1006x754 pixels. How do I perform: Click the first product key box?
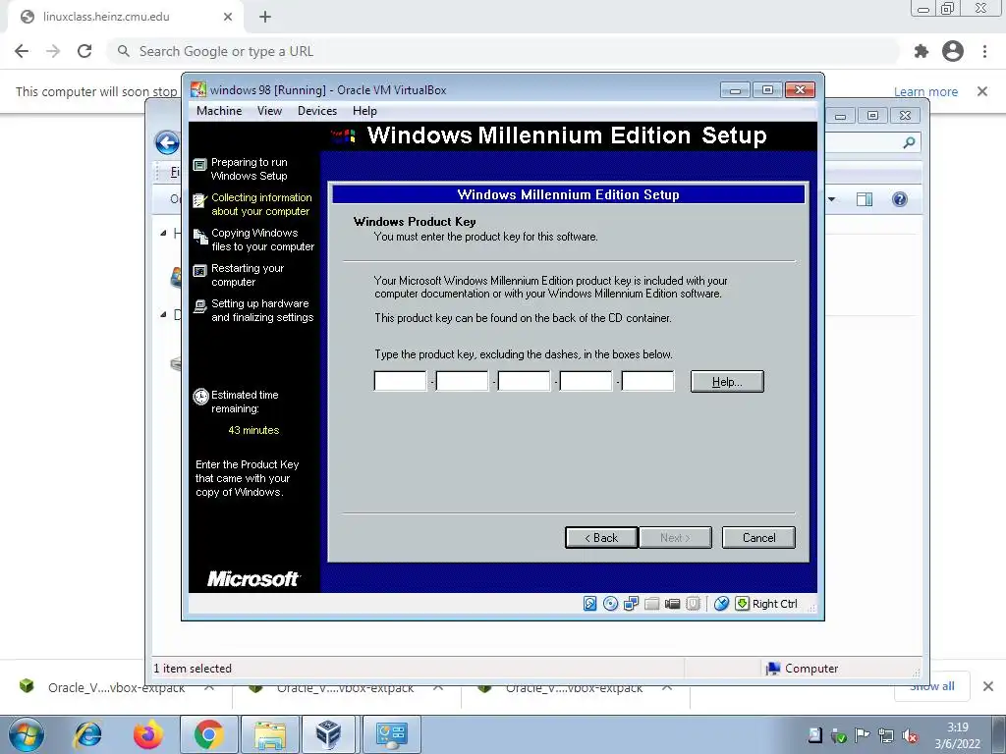[x=400, y=381]
